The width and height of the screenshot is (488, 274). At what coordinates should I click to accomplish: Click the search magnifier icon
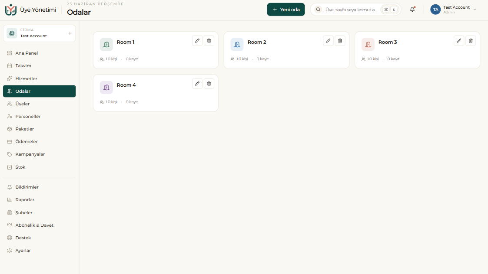pyautogui.click(x=318, y=10)
